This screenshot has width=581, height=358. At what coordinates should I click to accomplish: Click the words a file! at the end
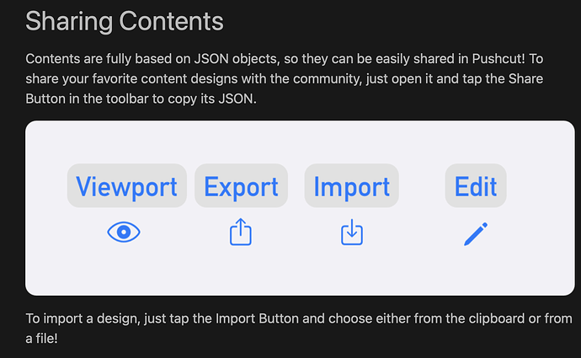[x=41, y=339]
